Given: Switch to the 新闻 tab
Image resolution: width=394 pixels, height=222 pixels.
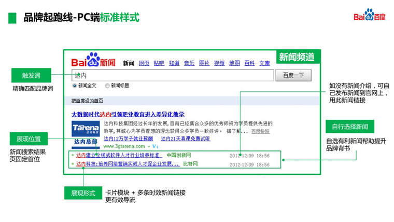Looking at the screenshot, I should point(129,63).
